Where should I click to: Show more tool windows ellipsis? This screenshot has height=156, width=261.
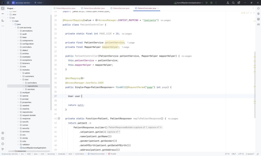pos(3,26)
